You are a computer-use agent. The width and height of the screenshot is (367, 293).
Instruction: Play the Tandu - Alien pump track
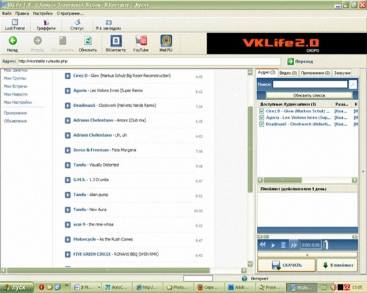pos(68,195)
